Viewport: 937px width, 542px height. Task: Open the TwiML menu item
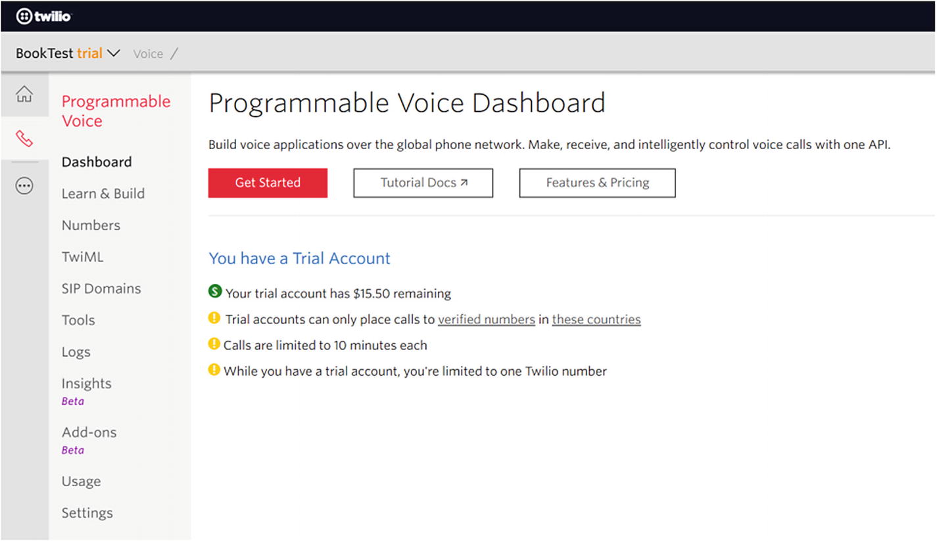[x=82, y=257]
